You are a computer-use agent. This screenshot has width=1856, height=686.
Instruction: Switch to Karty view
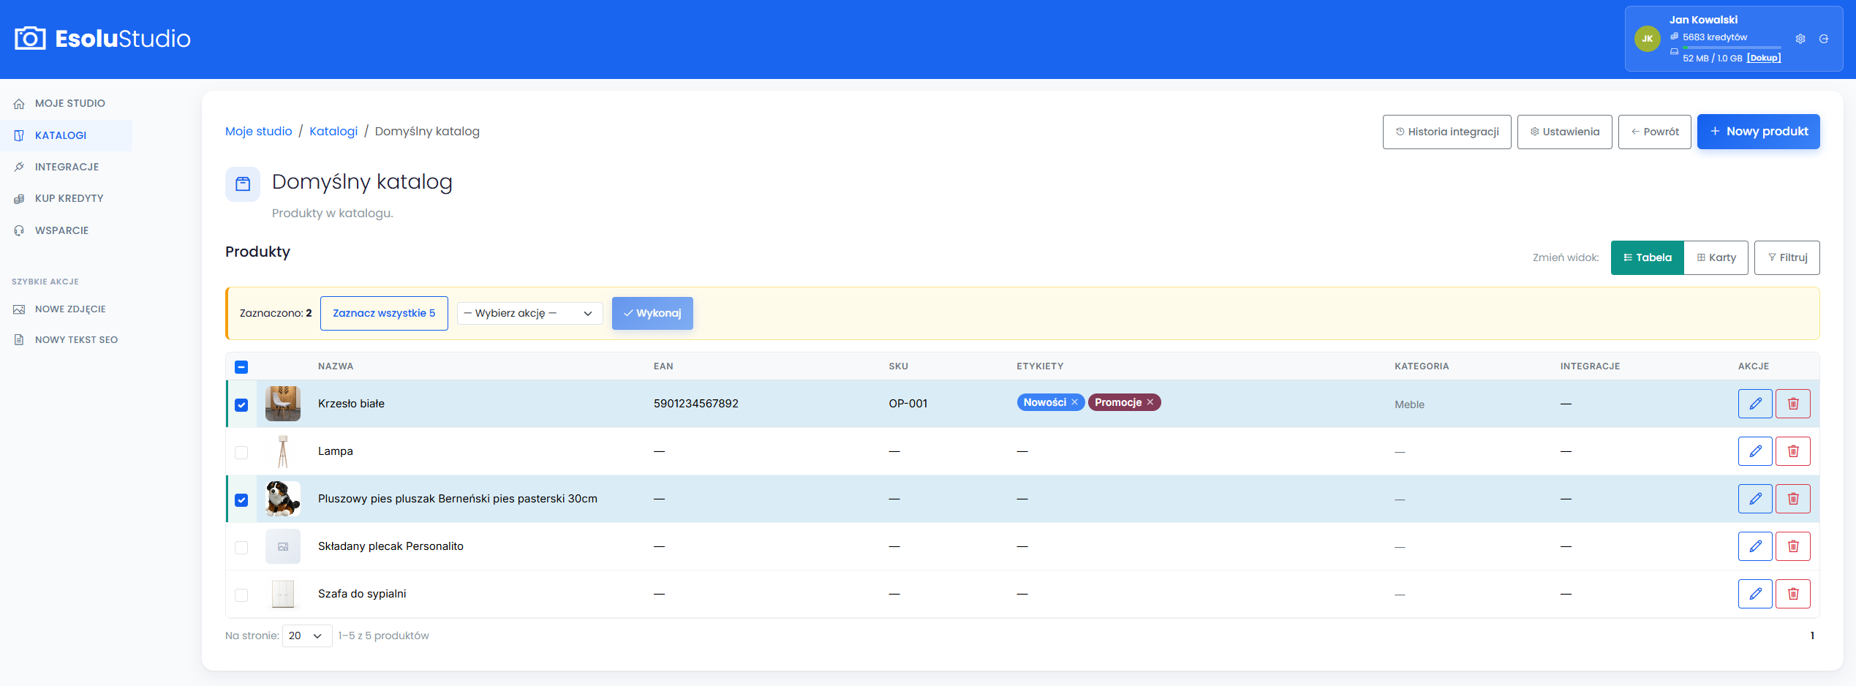click(x=1716, y=257)
